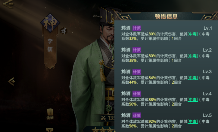
Task: Click the 计策 tag on Lv.3 鸩酒
Action: coord(137,72)
